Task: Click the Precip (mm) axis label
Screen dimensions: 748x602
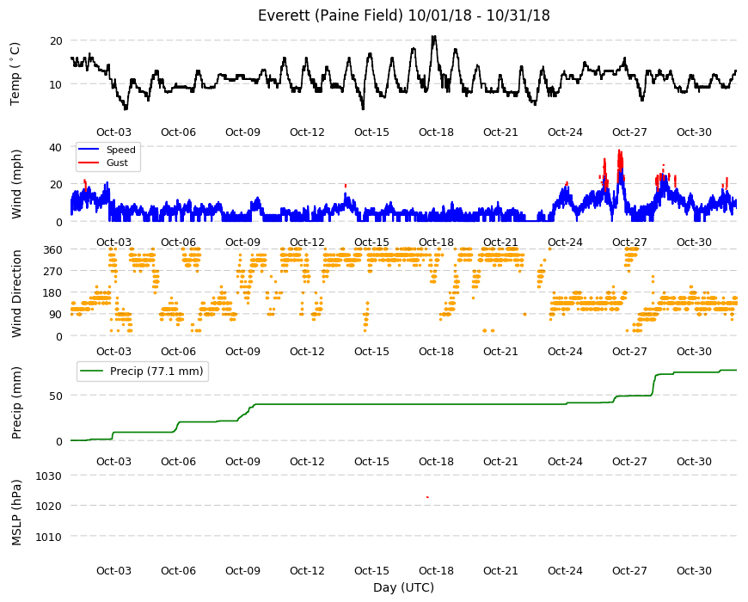Action: (x=16, y=402)
